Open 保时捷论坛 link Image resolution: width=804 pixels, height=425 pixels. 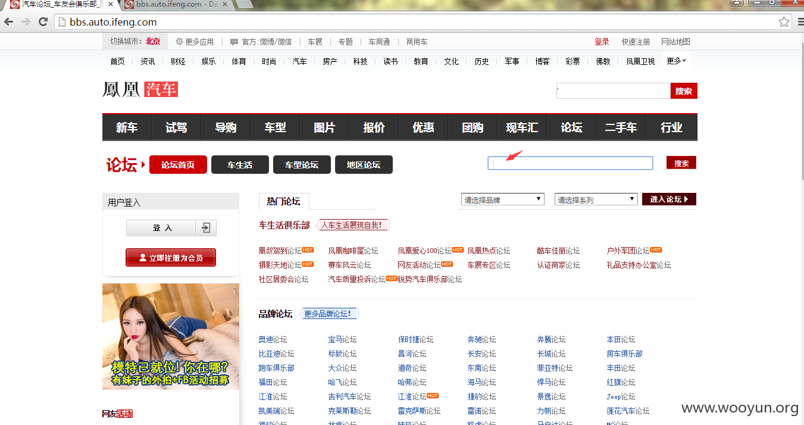coord(415,339)
